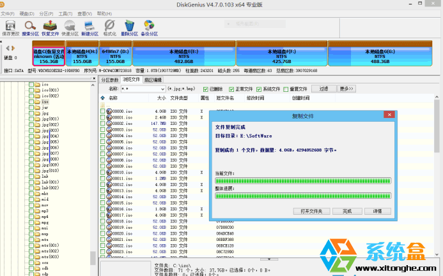Toggle the 已删除 (Deleted) filter checkbox
Screen dimensions: 443x276
pyautogui.click(x=205, y=89)
